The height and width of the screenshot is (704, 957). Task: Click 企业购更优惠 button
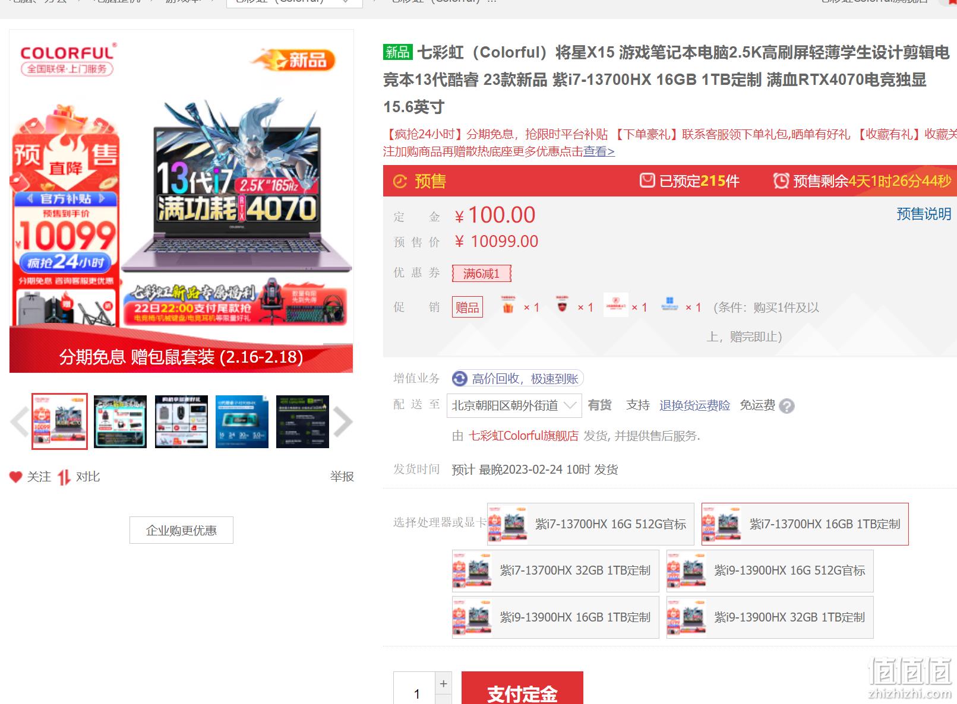click(181, 530)
